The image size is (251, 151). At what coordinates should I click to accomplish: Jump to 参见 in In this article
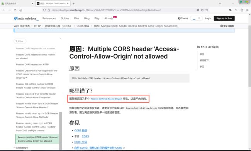point(202,67)
